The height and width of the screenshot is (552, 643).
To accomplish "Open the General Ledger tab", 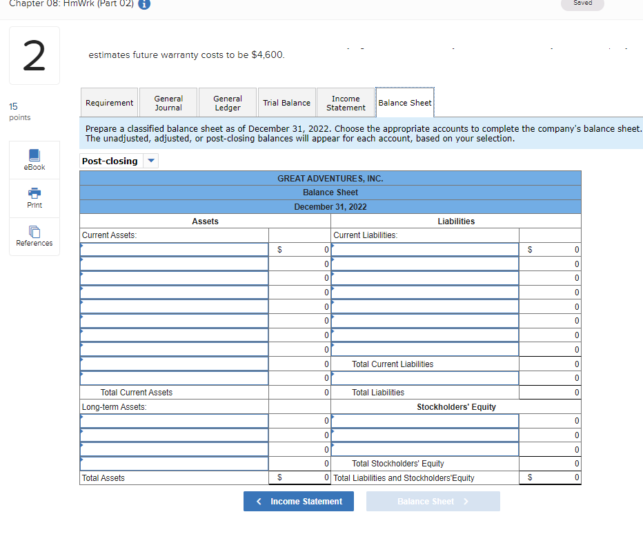I will point(228,103).
